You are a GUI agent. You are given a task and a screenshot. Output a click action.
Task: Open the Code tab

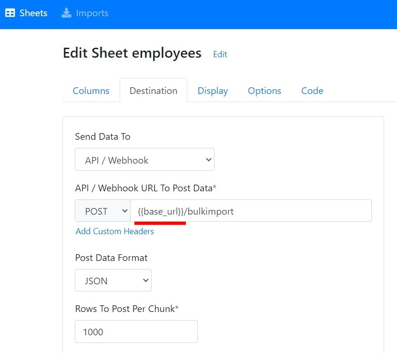(x=312, y=91)
